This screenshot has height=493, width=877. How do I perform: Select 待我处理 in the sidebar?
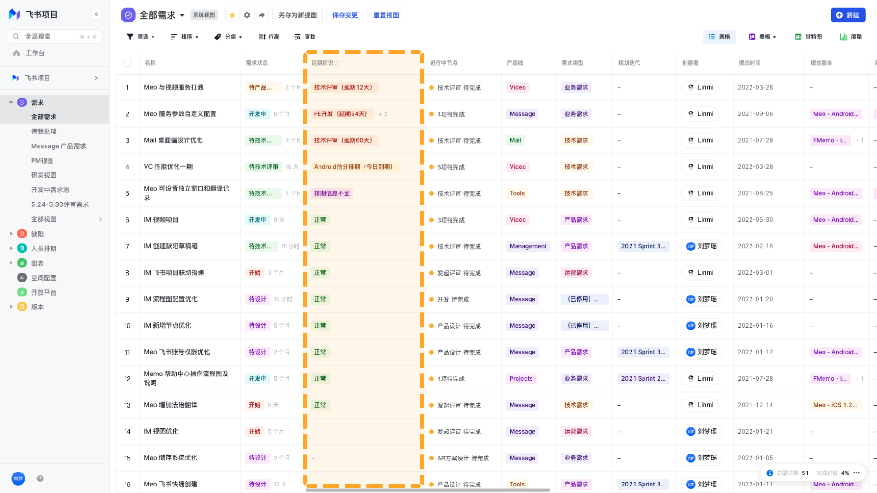click(44, 131)
